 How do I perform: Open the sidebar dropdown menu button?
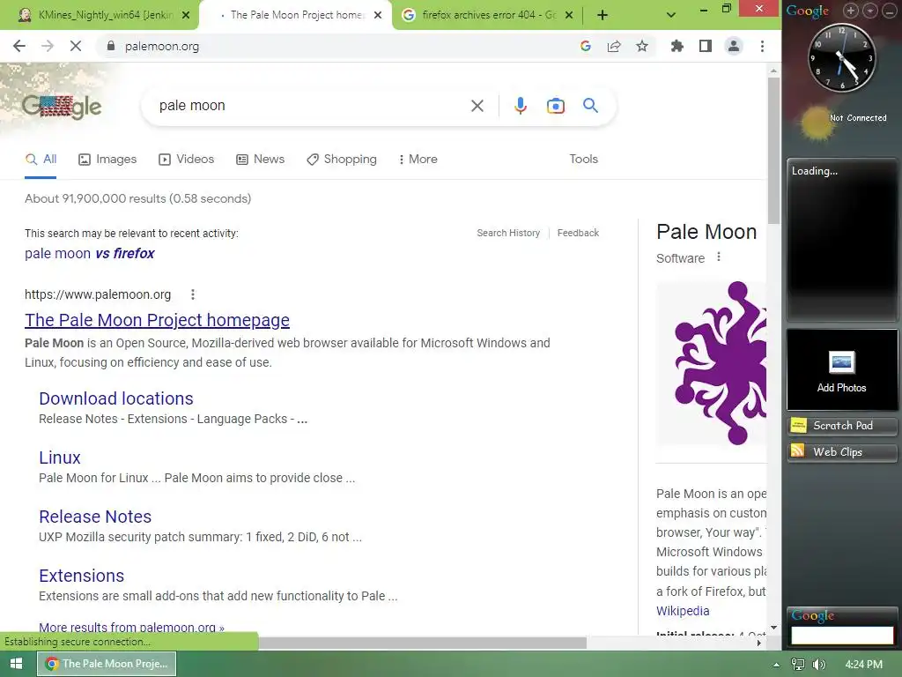point(870,11)
